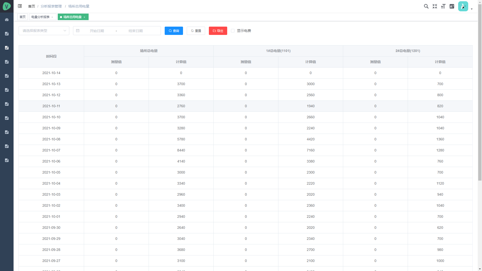The height and width of the screenshot is (271, 482).
Task: Collapse the sidebar with the hamburger icon
Action: pos(20,6)
